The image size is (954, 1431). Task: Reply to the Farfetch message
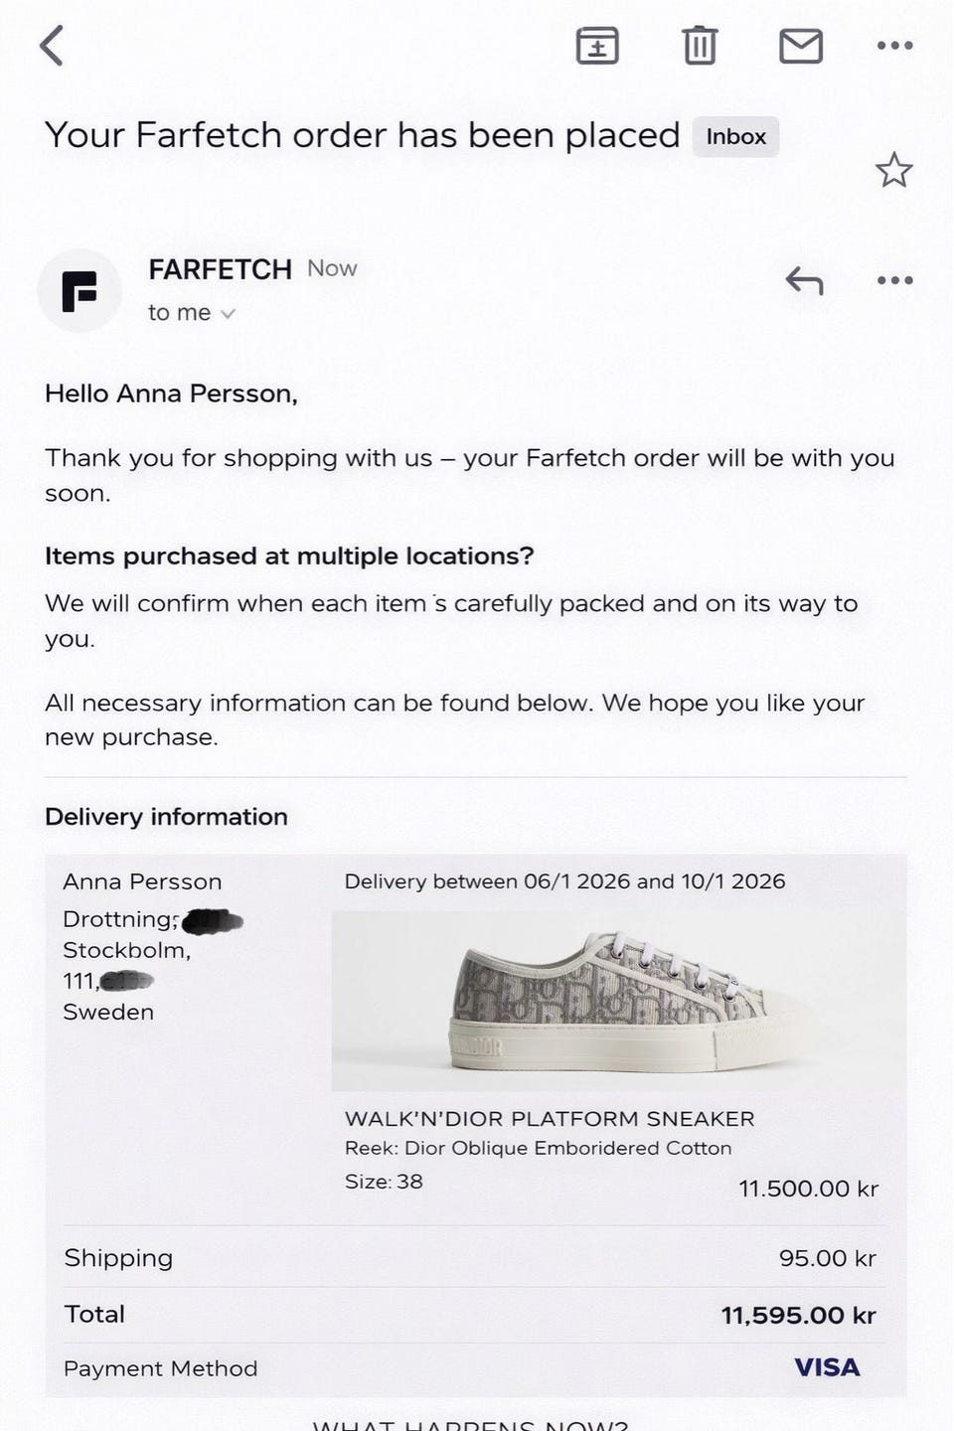[x=804, y=281]
